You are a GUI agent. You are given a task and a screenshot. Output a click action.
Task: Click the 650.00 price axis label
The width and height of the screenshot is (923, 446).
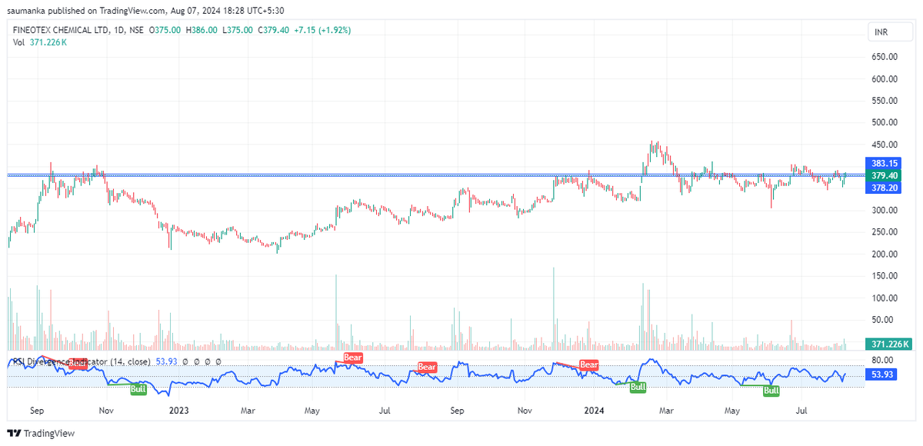885,57
